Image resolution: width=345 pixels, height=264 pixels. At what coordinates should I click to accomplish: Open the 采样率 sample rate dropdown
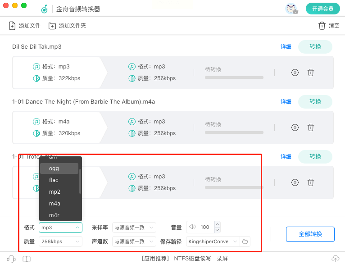134,228
